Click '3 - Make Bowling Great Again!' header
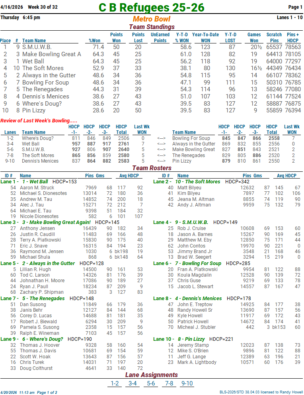This screenshot has width=304, height=395. [57, 222]
